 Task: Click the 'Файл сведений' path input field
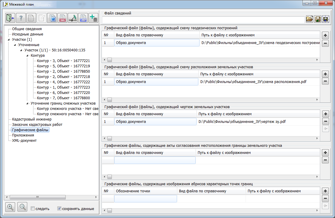tap(203, 19)
